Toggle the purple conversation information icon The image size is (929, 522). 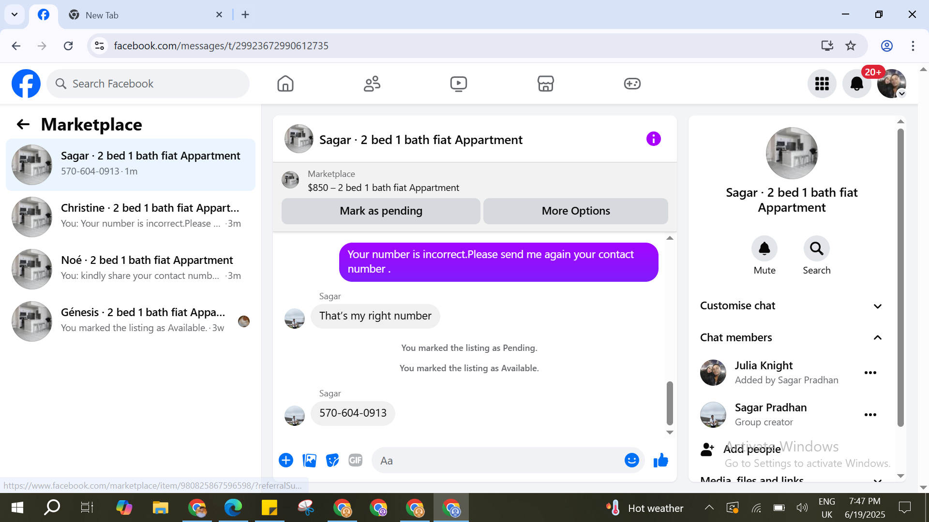coord(654,139)
